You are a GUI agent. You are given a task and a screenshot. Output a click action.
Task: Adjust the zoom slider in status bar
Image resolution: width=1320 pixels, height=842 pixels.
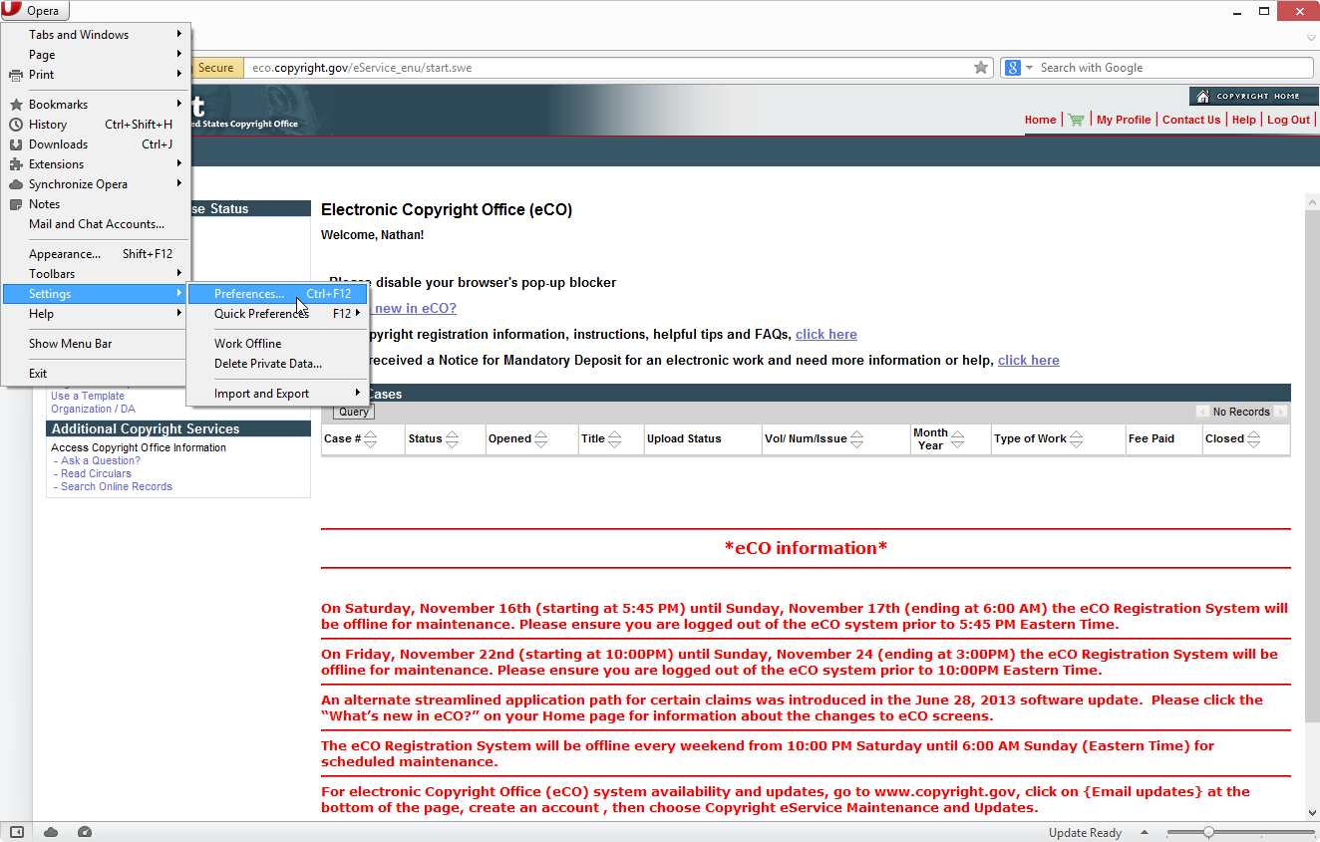click(x=1208, y=832)
